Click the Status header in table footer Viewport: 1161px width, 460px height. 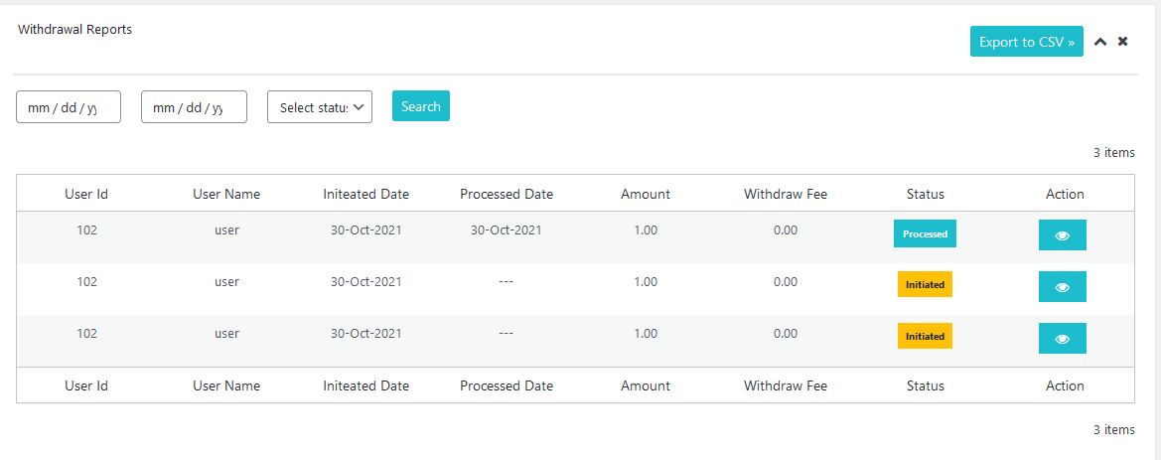(925, 385)
